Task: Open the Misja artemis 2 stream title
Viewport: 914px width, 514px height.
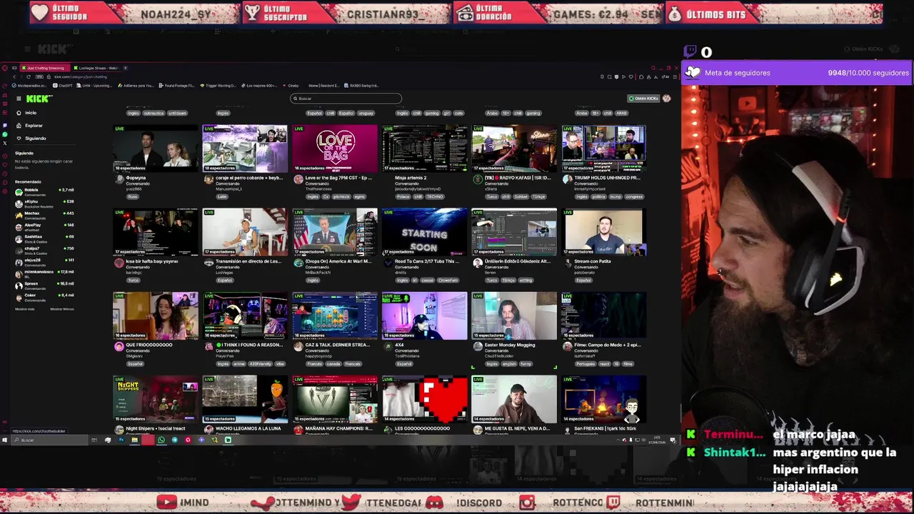Action: coord(411,178)
